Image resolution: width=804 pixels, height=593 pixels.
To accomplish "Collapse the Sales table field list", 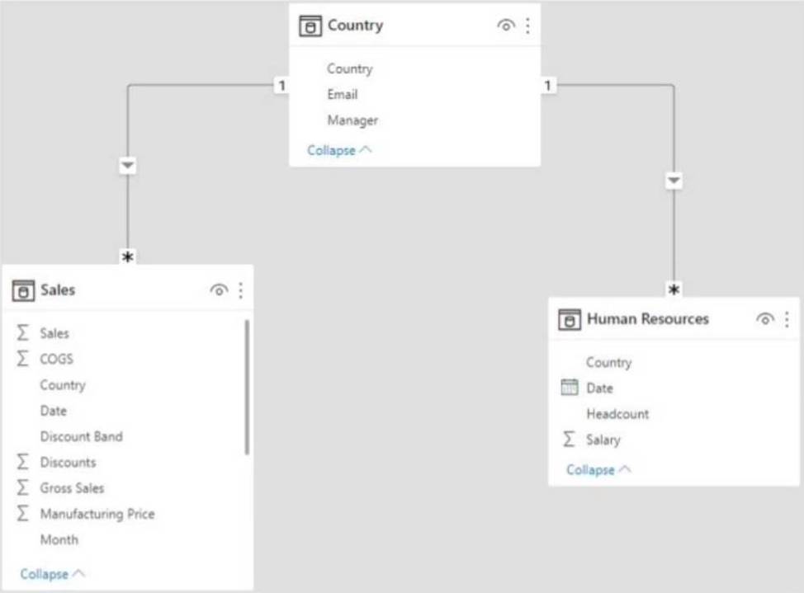I will coord(53,573).
